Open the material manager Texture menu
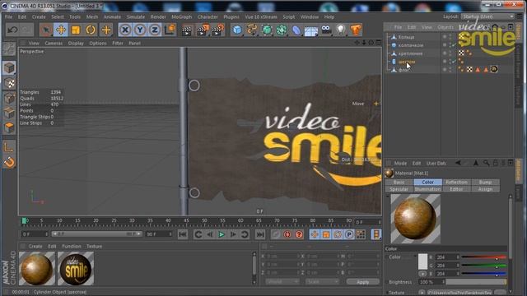The width and height of the screenshot is (527, 296). click(94, 247)
